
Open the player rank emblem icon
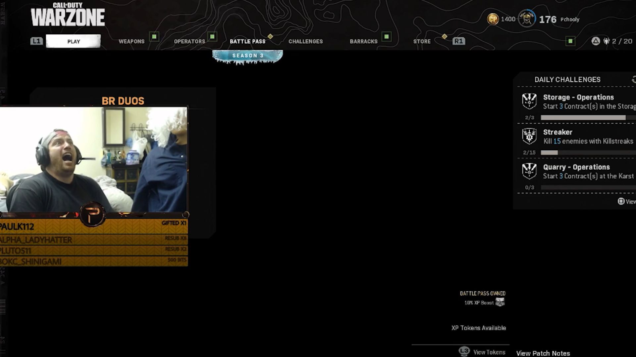(527, 19)
